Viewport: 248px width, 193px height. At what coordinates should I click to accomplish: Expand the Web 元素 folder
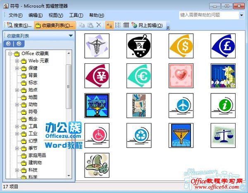click(17, 61)
